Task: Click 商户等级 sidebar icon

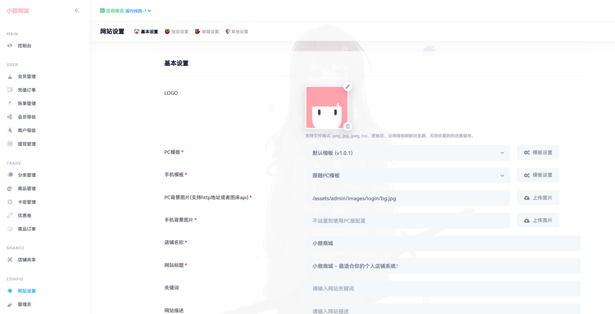Action: [x=10, y=130]
